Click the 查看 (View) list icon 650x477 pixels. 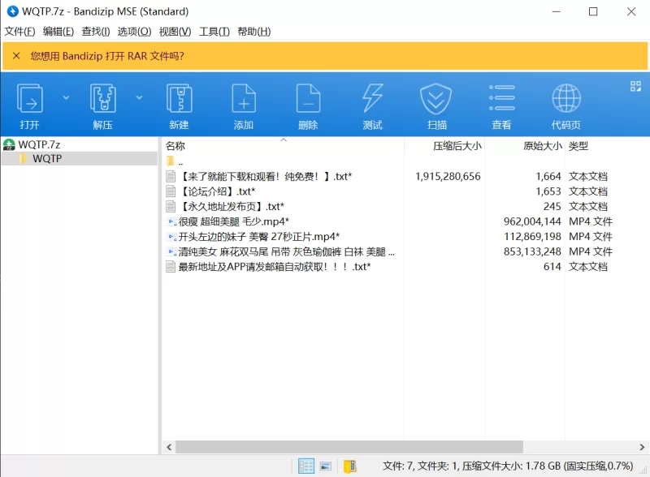(x=501, y=98)
